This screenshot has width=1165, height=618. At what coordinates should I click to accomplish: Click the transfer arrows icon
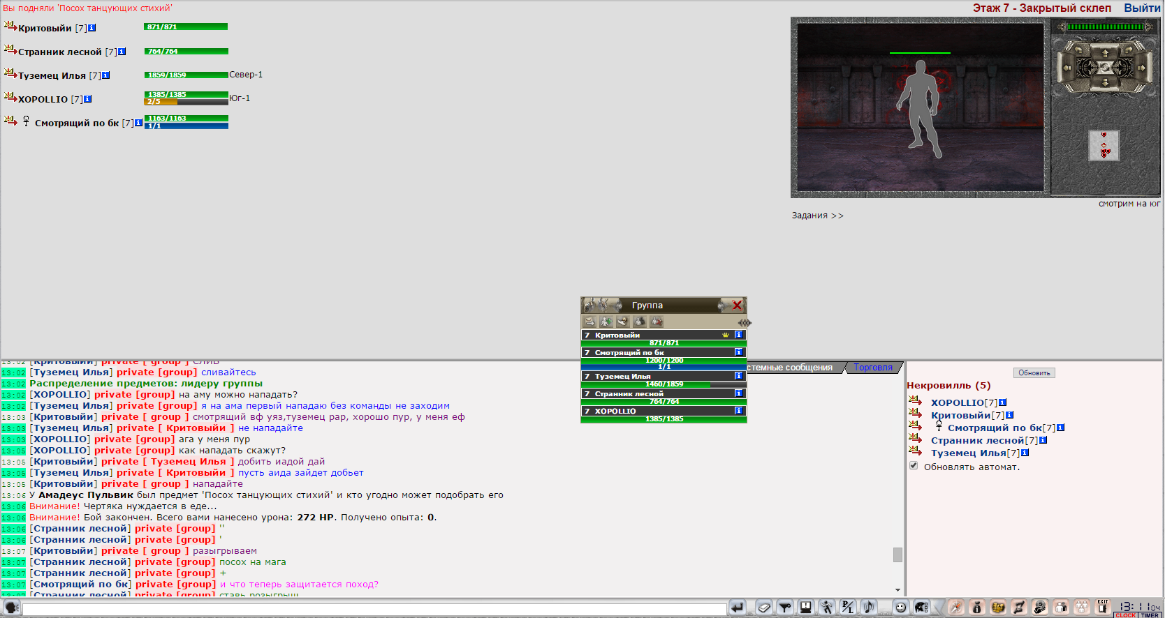(x=1019, y=608)
